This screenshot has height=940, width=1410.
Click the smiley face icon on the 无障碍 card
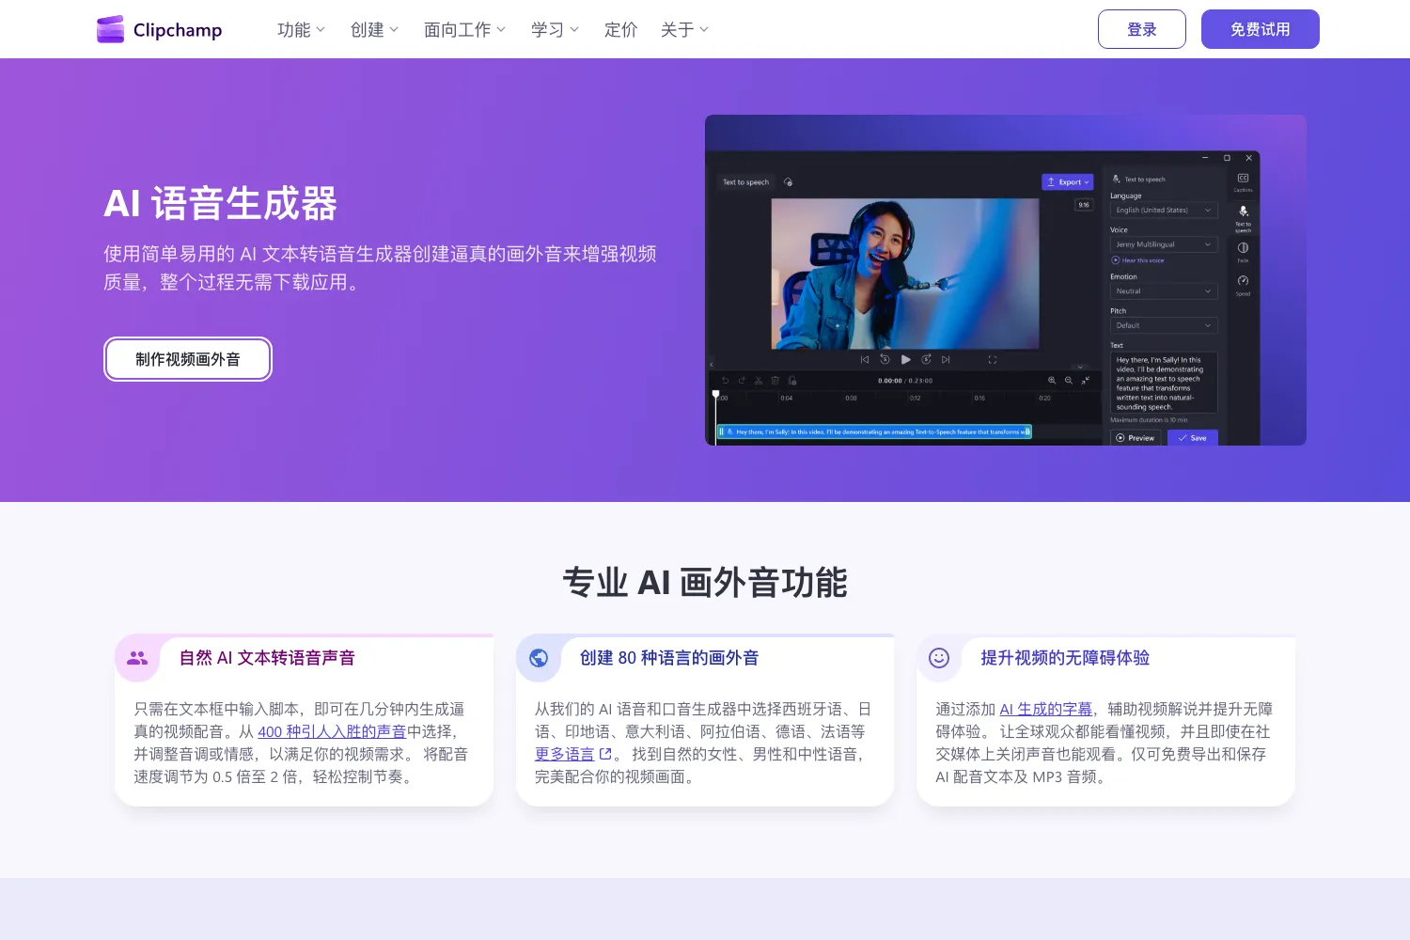[939, 658]
